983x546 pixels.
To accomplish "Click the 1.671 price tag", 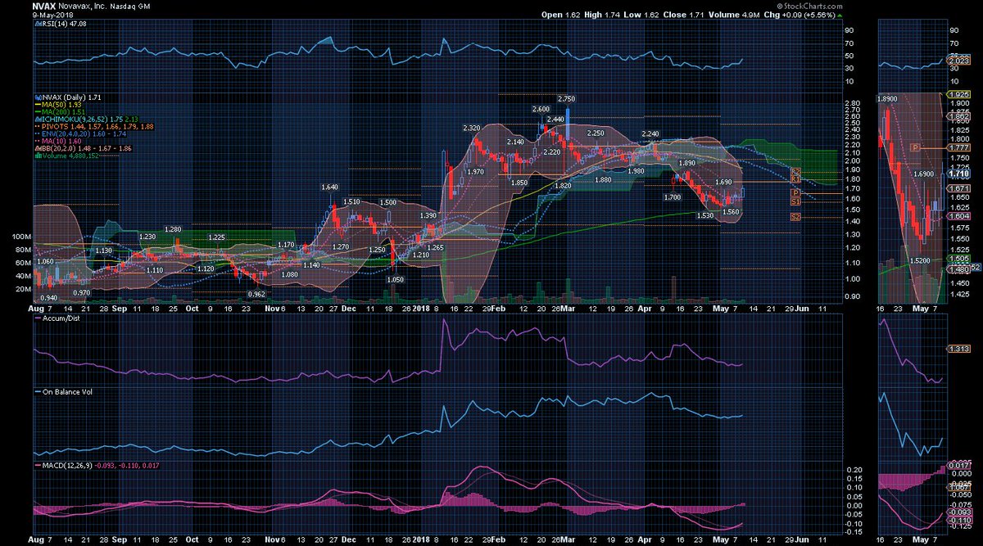I will click(958, 188).
